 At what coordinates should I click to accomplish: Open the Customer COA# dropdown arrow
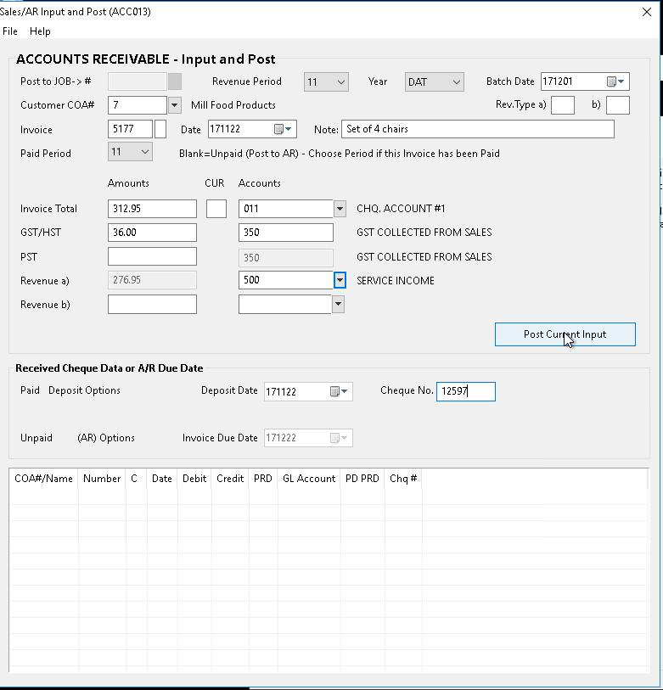click(174, 105)
